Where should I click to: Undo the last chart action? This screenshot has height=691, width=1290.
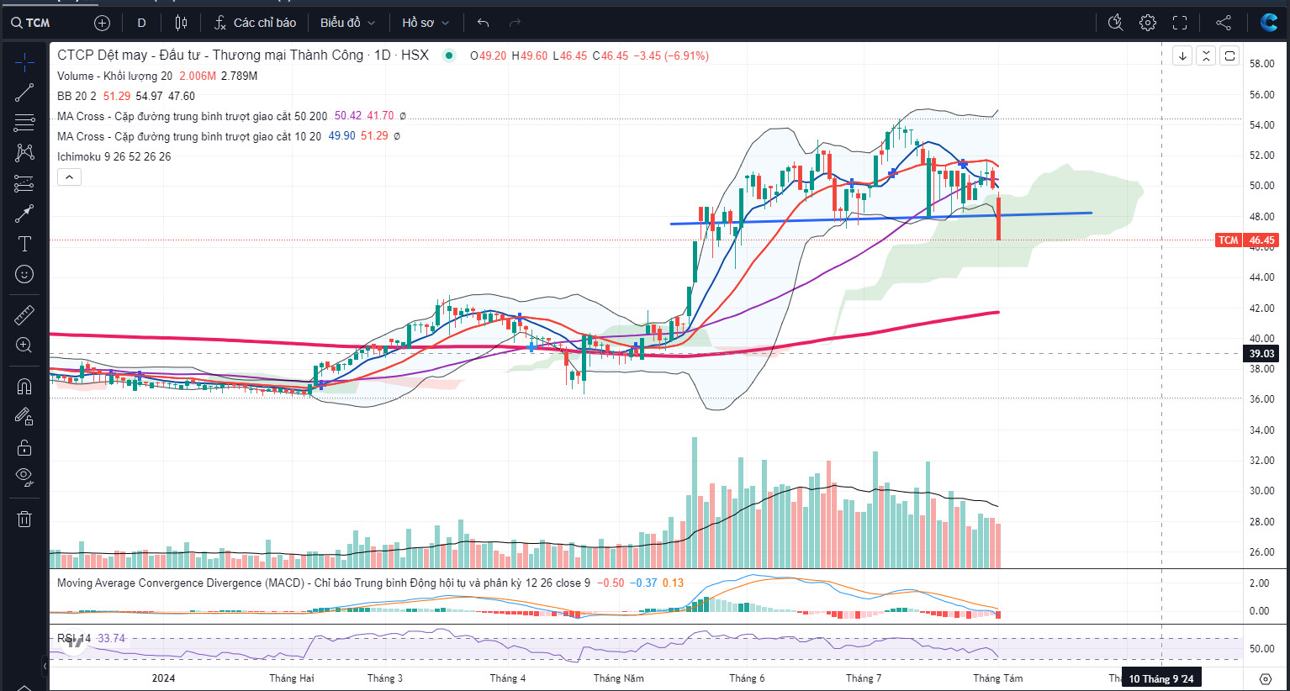coord(483,23)
